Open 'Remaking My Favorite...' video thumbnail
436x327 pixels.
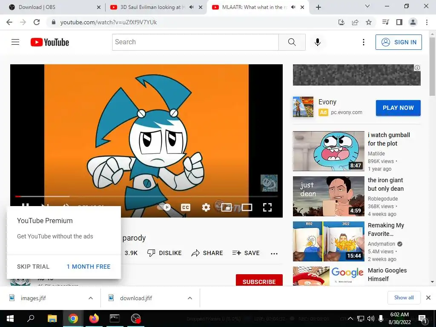(x=328, y=241)
